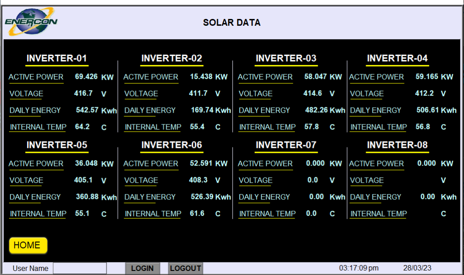The height and width of the screenshot is (275, 464).
Task: Select the INVERTER-01 header
Action: 57,58
